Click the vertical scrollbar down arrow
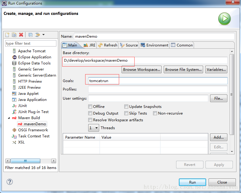This screenshot has width=241, height=193. coord(232,152)
